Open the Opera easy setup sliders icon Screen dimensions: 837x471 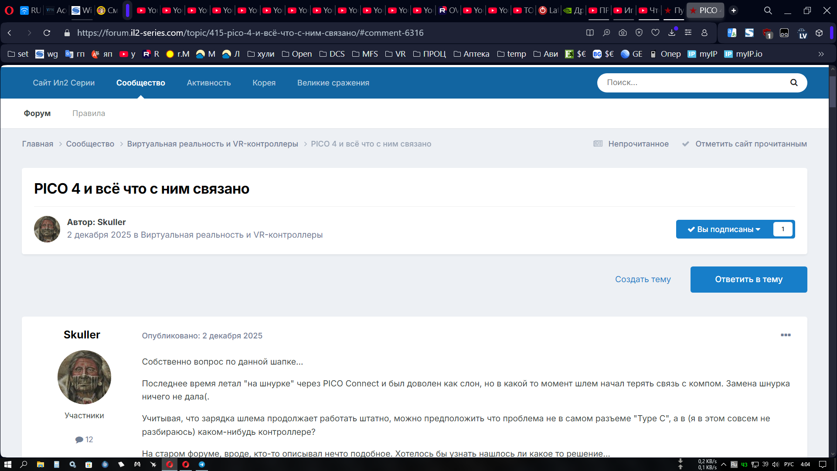[688, 33]
